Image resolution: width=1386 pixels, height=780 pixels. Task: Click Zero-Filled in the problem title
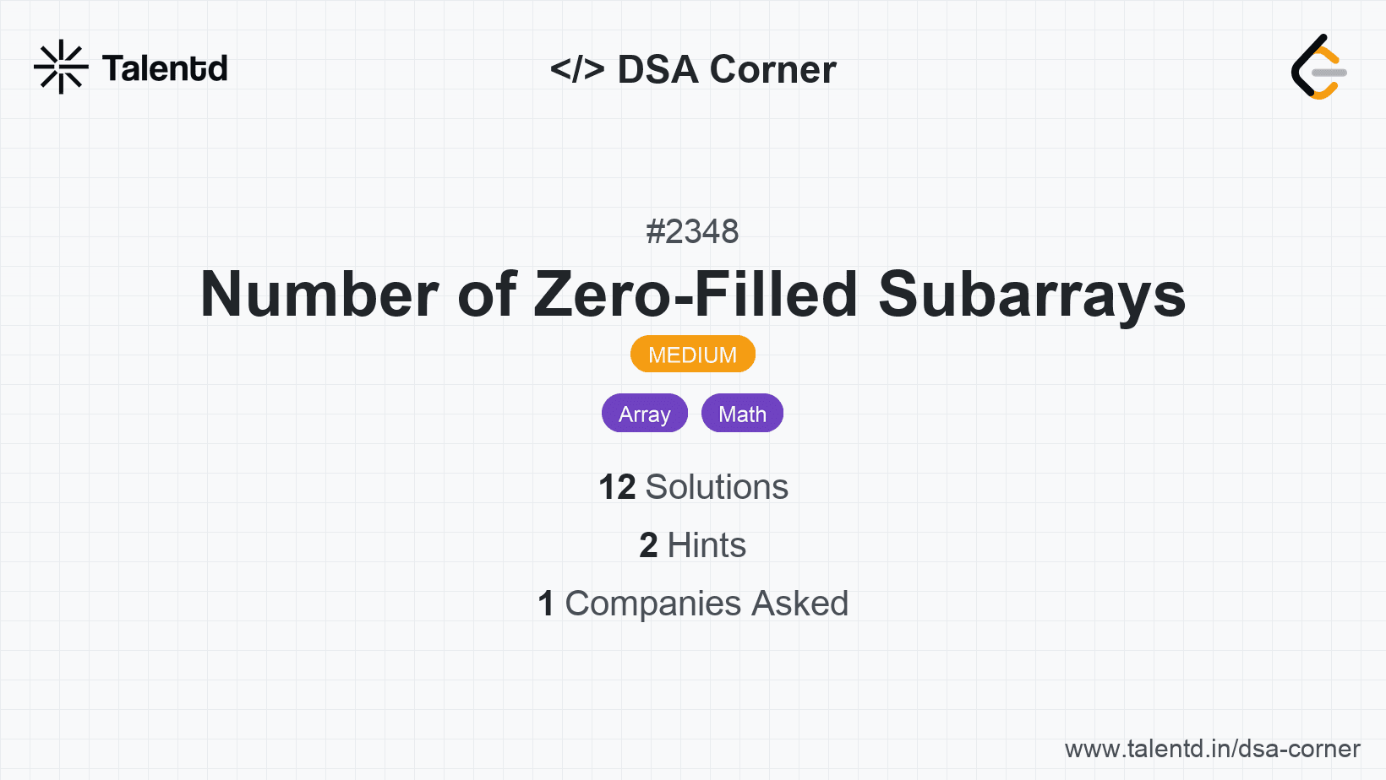coord(696,295)
